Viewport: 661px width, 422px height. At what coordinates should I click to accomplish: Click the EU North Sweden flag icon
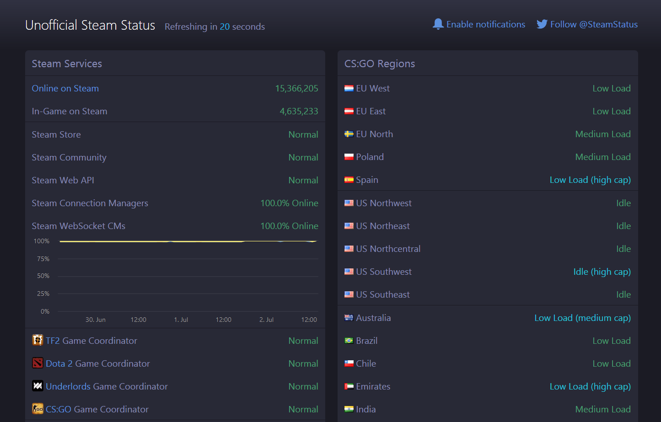(349, 134)
